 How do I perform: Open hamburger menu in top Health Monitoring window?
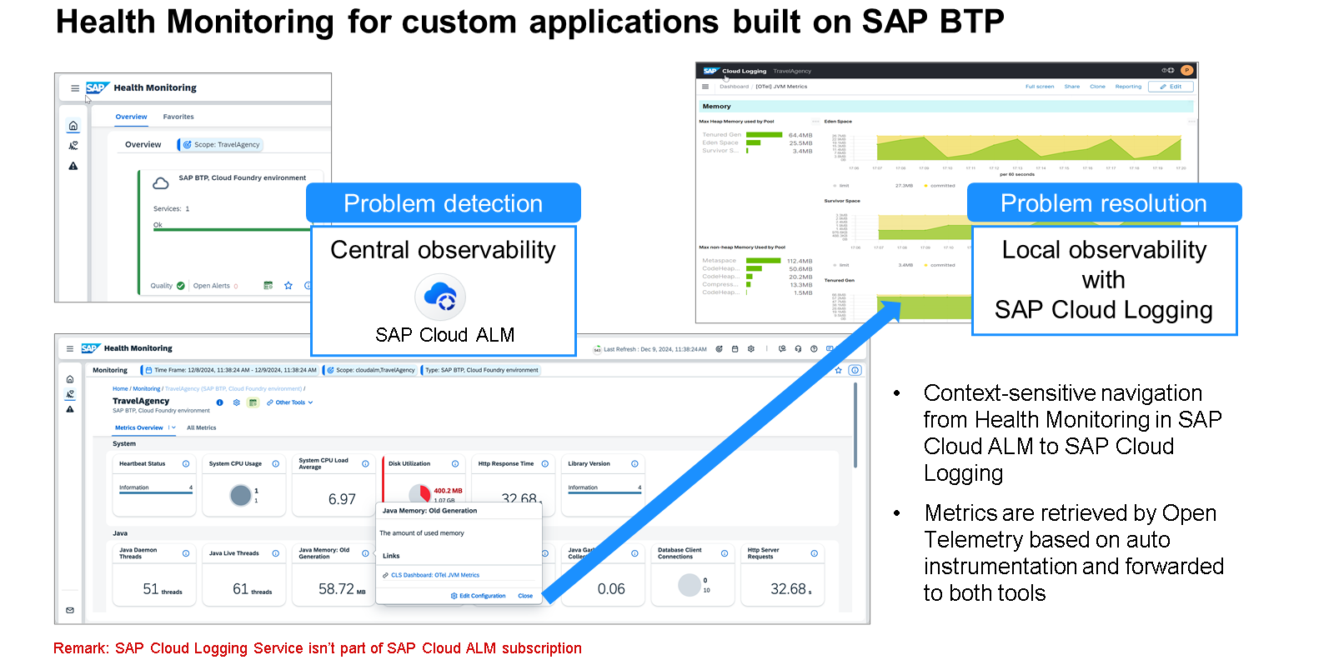pyautogui.click(x=75, y=87)
